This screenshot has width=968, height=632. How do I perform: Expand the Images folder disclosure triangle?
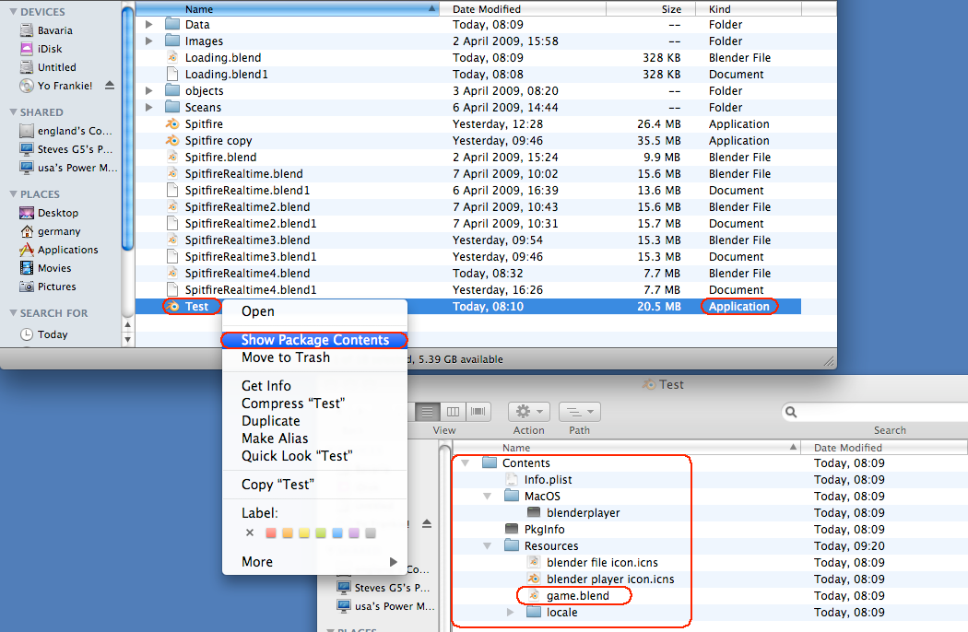pyautogui.click(x=148, y=41)
